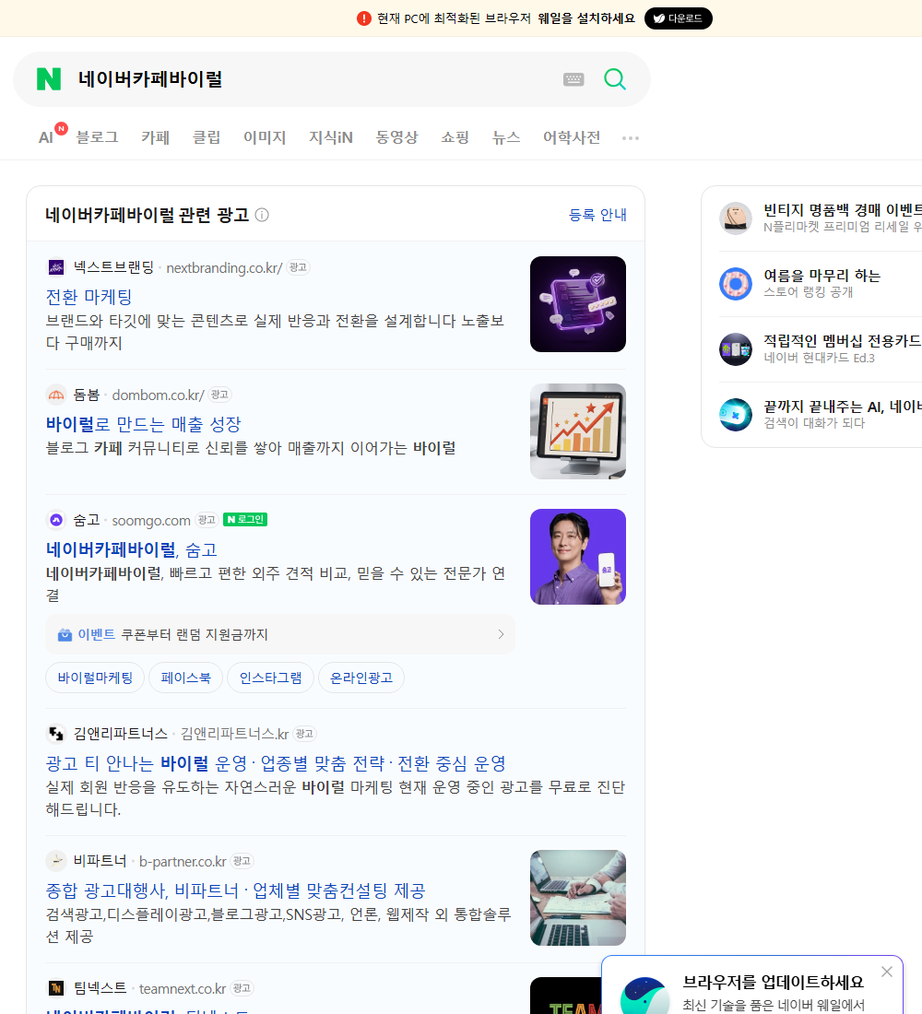Click the 인스타그램 chip

tap(270, 678)
